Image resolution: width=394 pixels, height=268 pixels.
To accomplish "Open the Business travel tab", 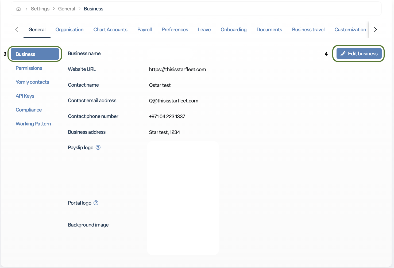I will tap(308, 29).
